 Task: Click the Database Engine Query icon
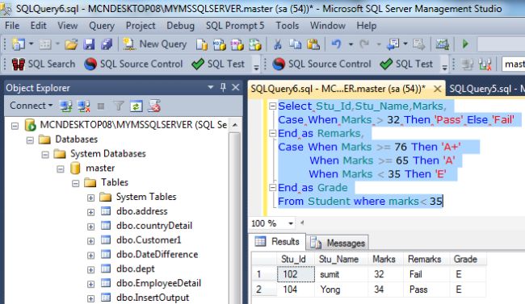click(202, 44)
